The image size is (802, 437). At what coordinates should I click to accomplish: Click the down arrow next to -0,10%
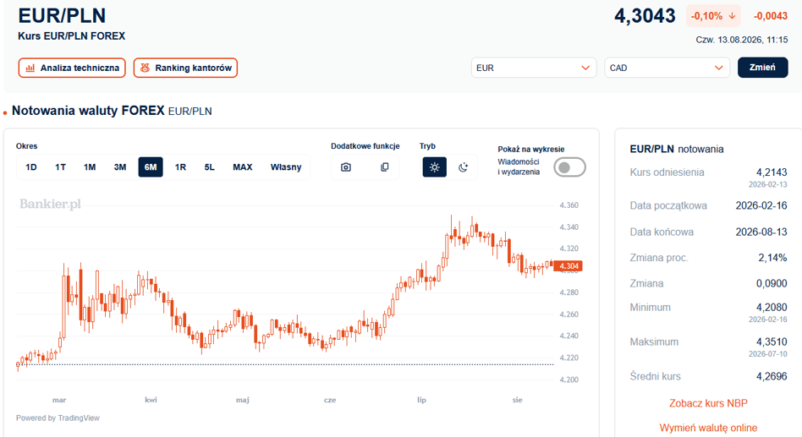[x=732, y=16]
